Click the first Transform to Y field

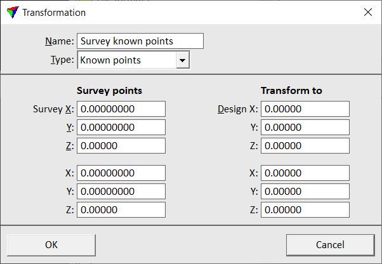pos(305,127)
